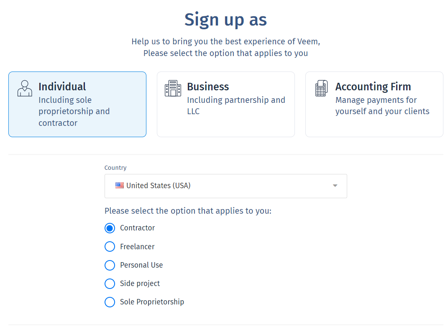Click the Accounting Firm description text

point(382,105)
